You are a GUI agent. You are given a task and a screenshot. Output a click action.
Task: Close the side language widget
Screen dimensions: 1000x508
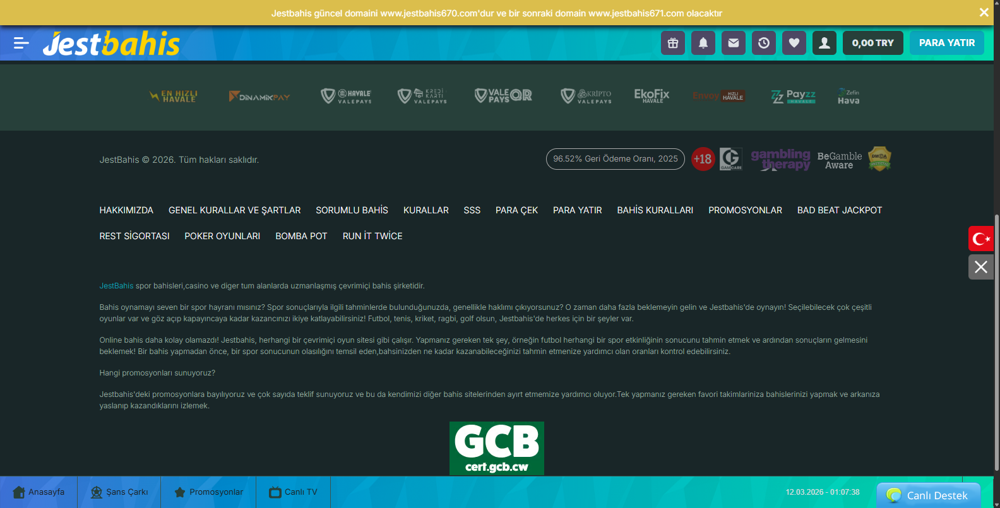click(x=981, y=267)
